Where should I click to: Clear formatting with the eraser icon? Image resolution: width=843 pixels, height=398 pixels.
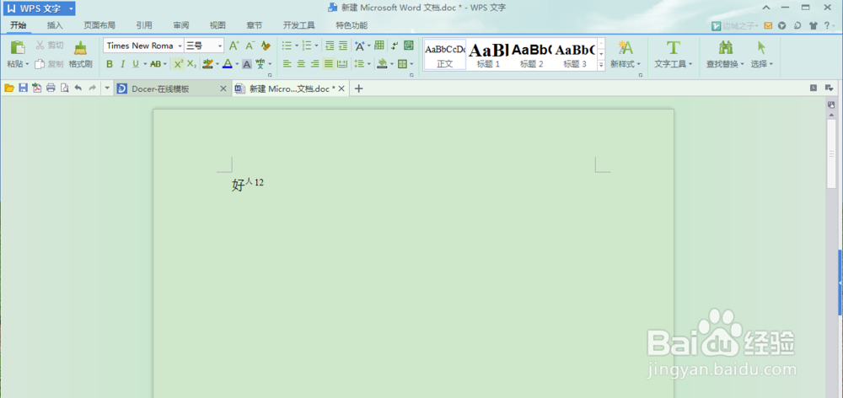coord(266,46)
